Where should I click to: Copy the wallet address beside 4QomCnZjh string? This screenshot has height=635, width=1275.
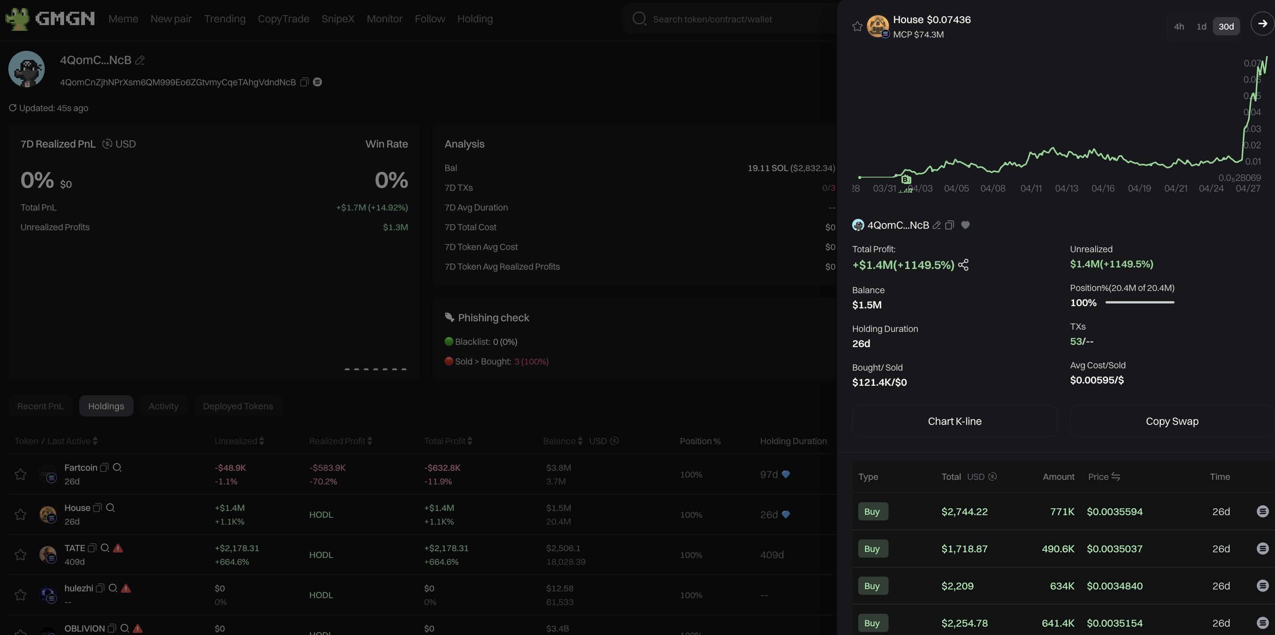click(x=305, y=82)
